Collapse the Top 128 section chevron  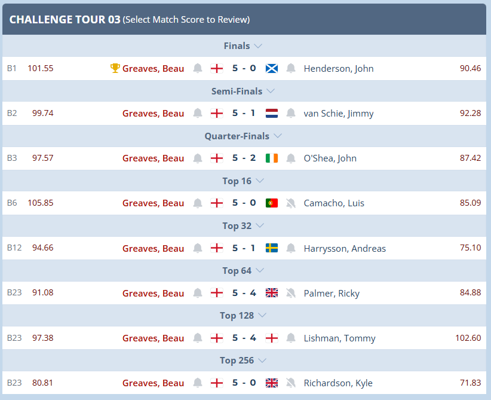point(262,315)
